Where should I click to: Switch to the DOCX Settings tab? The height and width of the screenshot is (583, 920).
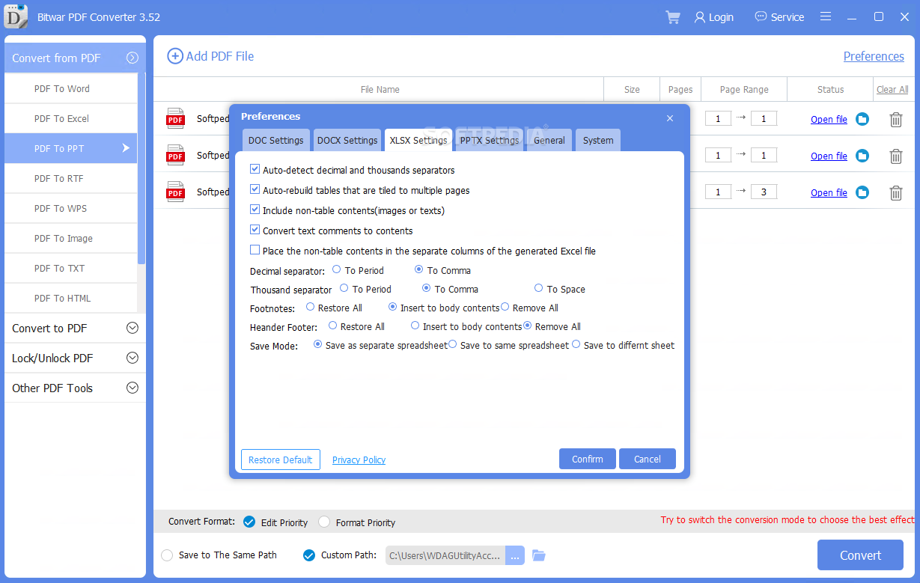click(x=347, y=140)
